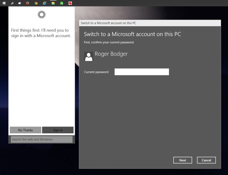Click the 'Current password' label
The width and height of the screenshot is (228, 175).
[x=96, y=72]
